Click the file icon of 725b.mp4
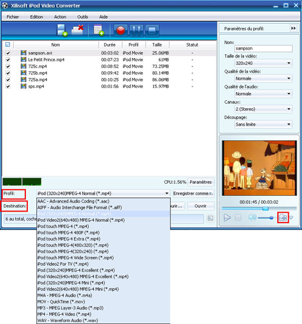302x324 pixels. pos(24,73)
